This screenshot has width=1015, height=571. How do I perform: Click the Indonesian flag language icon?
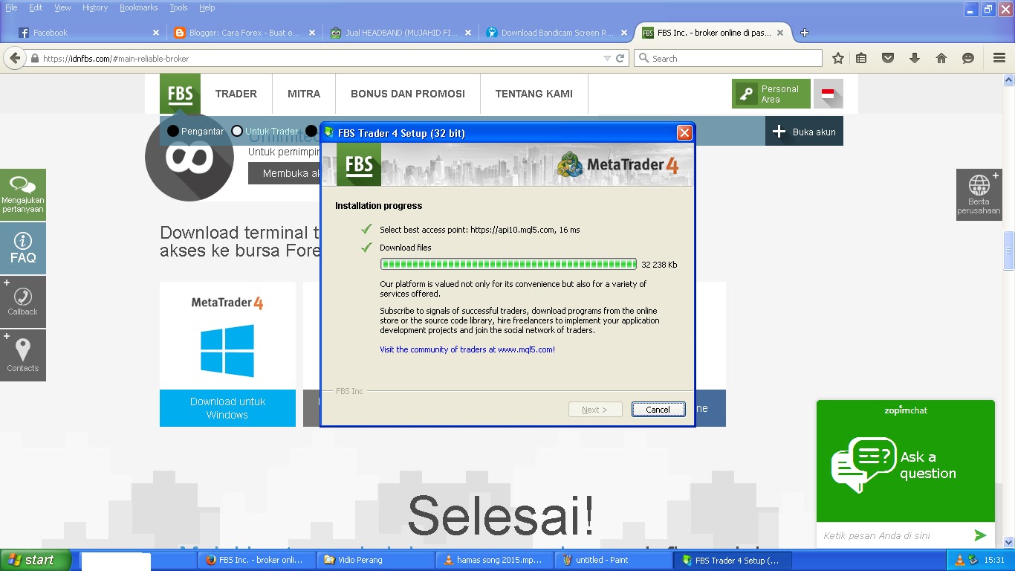click(828, 94)
